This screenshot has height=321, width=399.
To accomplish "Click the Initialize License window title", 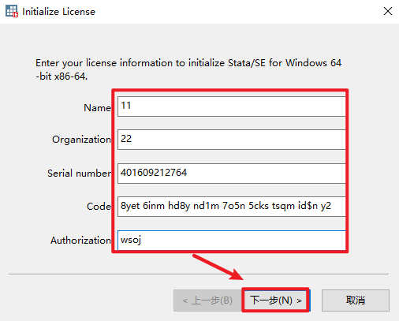I will pos(58,12).
